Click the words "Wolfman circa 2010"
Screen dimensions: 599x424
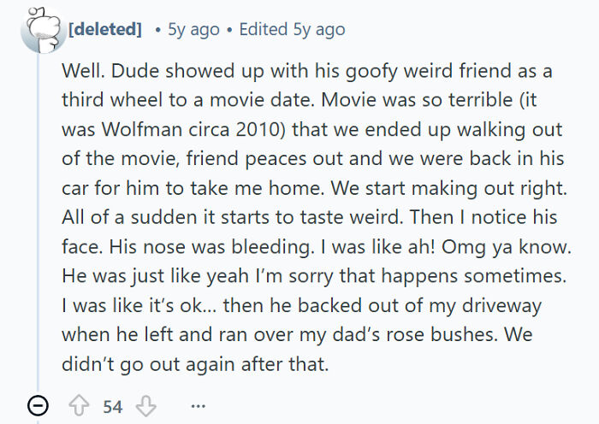coord(171,132)
